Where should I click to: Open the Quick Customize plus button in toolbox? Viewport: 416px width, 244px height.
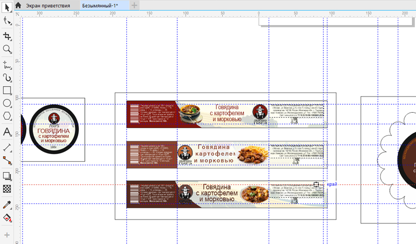coord(7,235)
